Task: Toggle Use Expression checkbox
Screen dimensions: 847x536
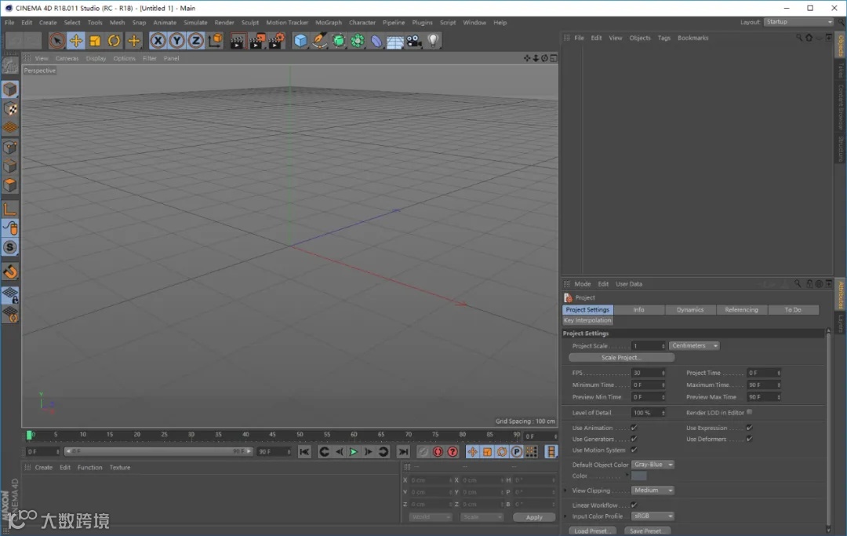Action: 749,428
